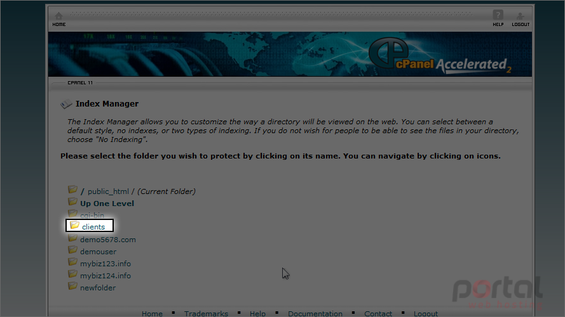
Task: Open mybiz123.info folder icon
Action: pyautogui.click(x=73, y=262)
